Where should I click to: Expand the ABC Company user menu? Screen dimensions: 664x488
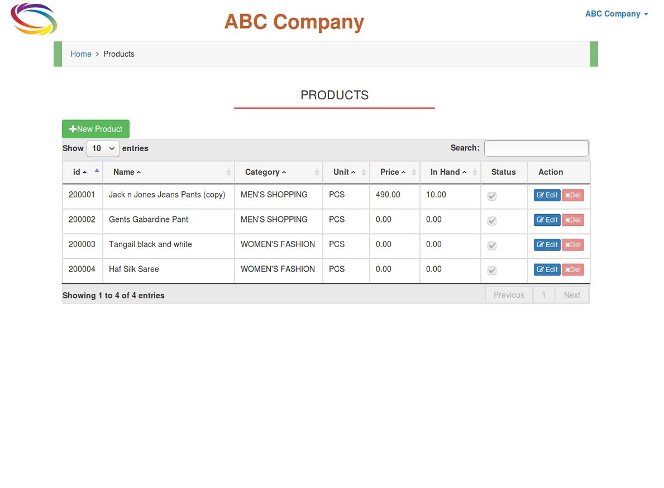coord(616,14)
